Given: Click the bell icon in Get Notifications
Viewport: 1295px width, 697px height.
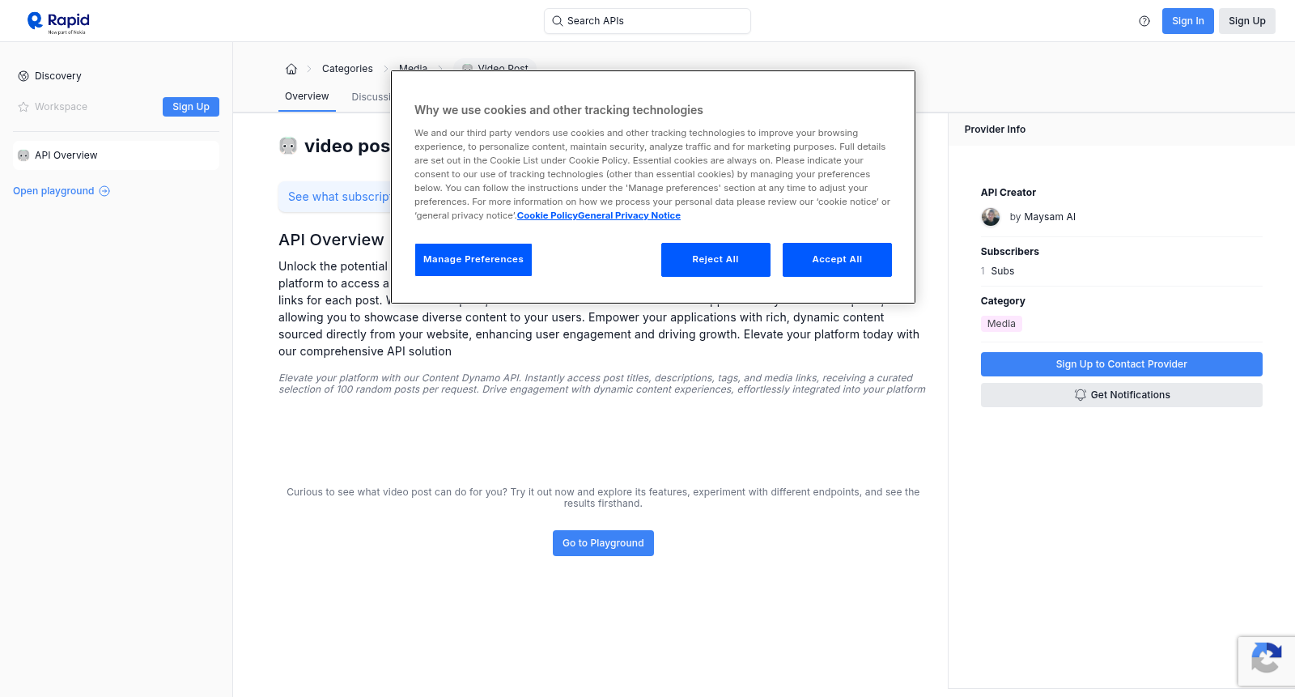Looking at the screenshot, I should [x=1080, y=395].
